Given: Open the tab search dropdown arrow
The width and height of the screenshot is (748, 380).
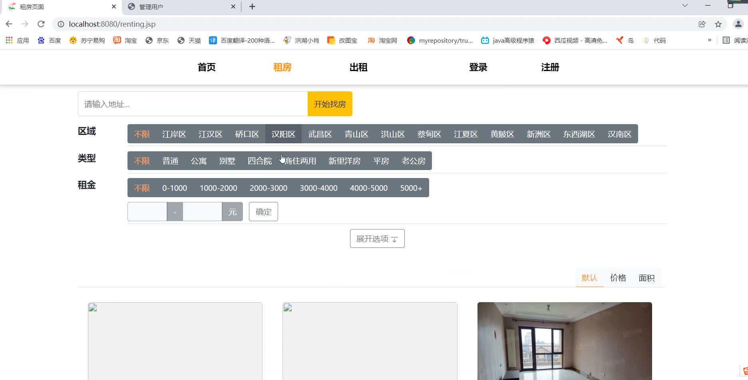Looking at the screenshot, I should coord(685,6).
